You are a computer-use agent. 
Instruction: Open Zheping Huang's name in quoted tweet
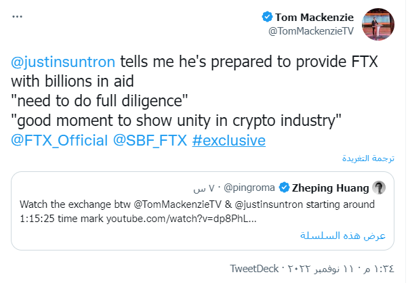click(x=331, y=188)
